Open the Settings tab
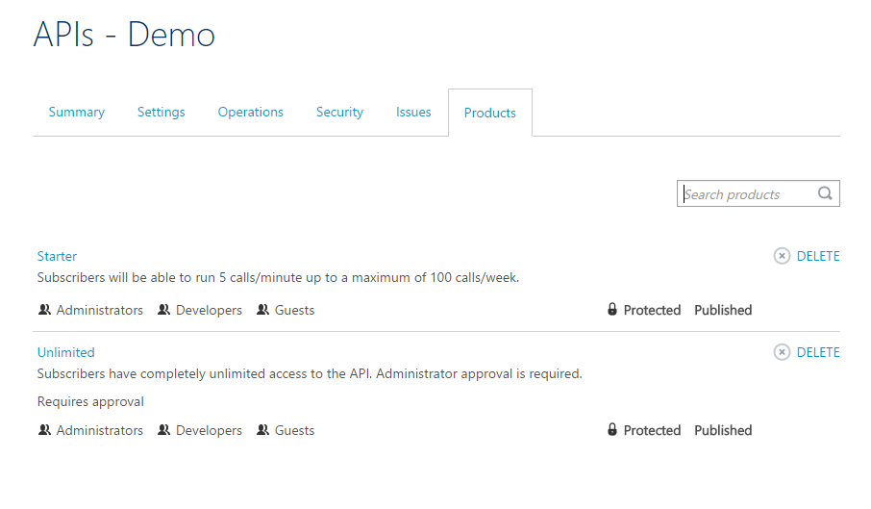The width and height of the screenshot is (871, 509). 162,113
